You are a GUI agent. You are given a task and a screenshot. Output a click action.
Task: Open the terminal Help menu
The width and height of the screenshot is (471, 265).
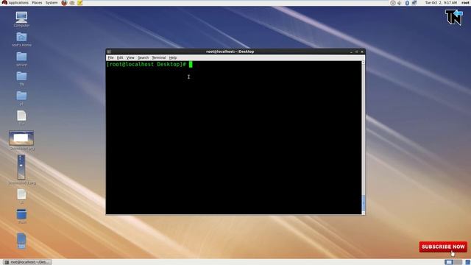pyautogui.click(x=173, y=57)
